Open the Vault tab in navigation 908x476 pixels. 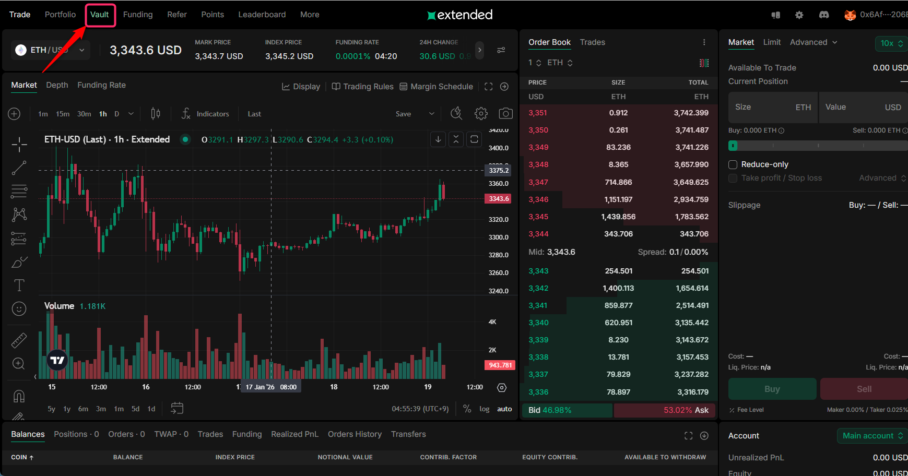point(100,15)
